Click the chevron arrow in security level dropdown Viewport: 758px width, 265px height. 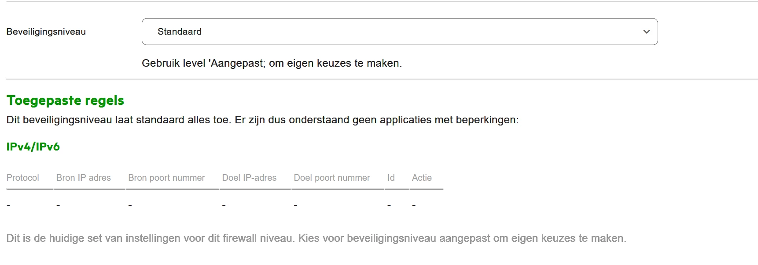(x=646, y=32)
